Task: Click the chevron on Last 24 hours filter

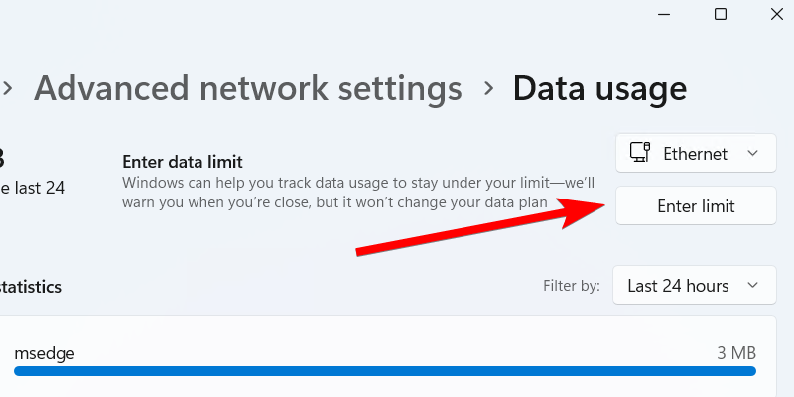Action: [753, 286]
